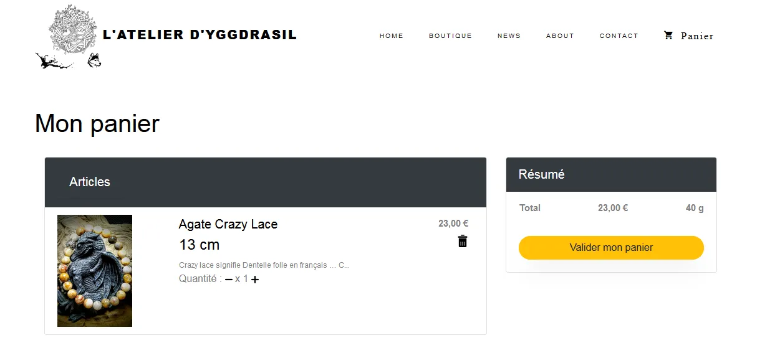Click the Yggdrasil tree logo image
This screenshot has width=780, height=358.
73,29
